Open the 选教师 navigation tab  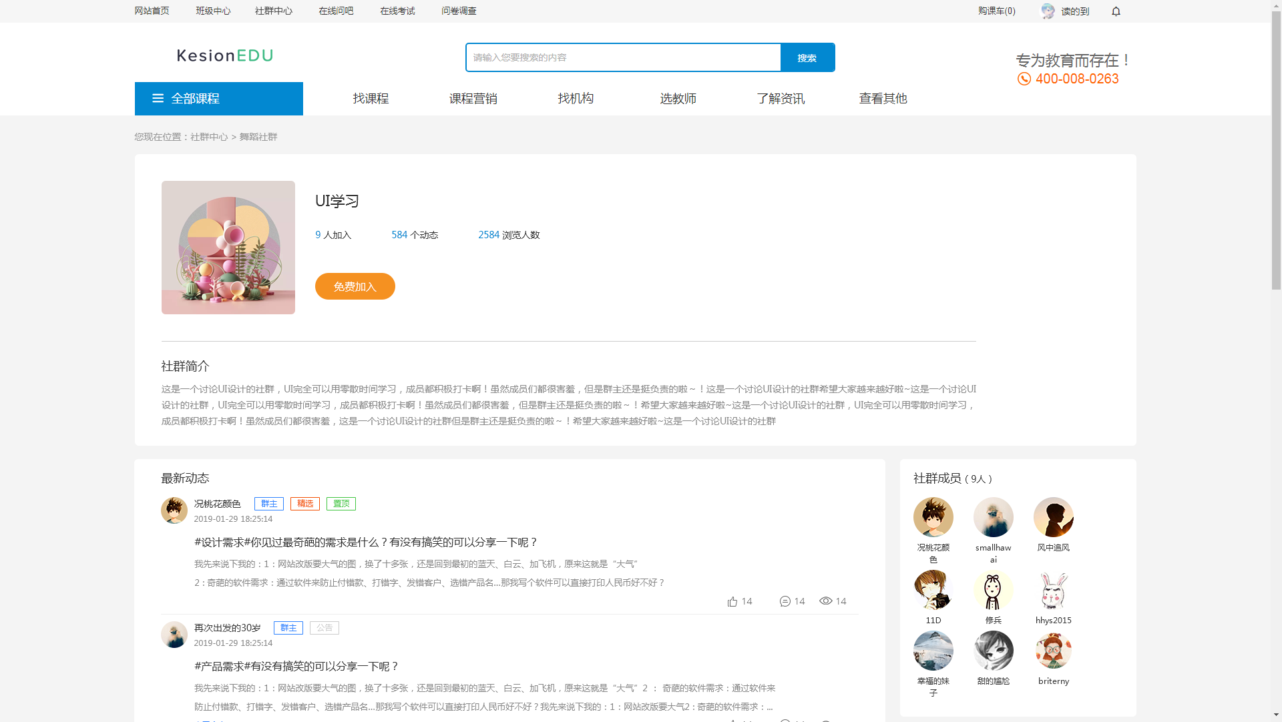pos(678,99)
